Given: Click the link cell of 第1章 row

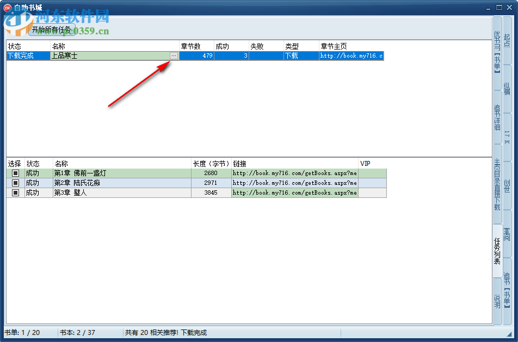Looking at the screenshot, I should 295,173.
